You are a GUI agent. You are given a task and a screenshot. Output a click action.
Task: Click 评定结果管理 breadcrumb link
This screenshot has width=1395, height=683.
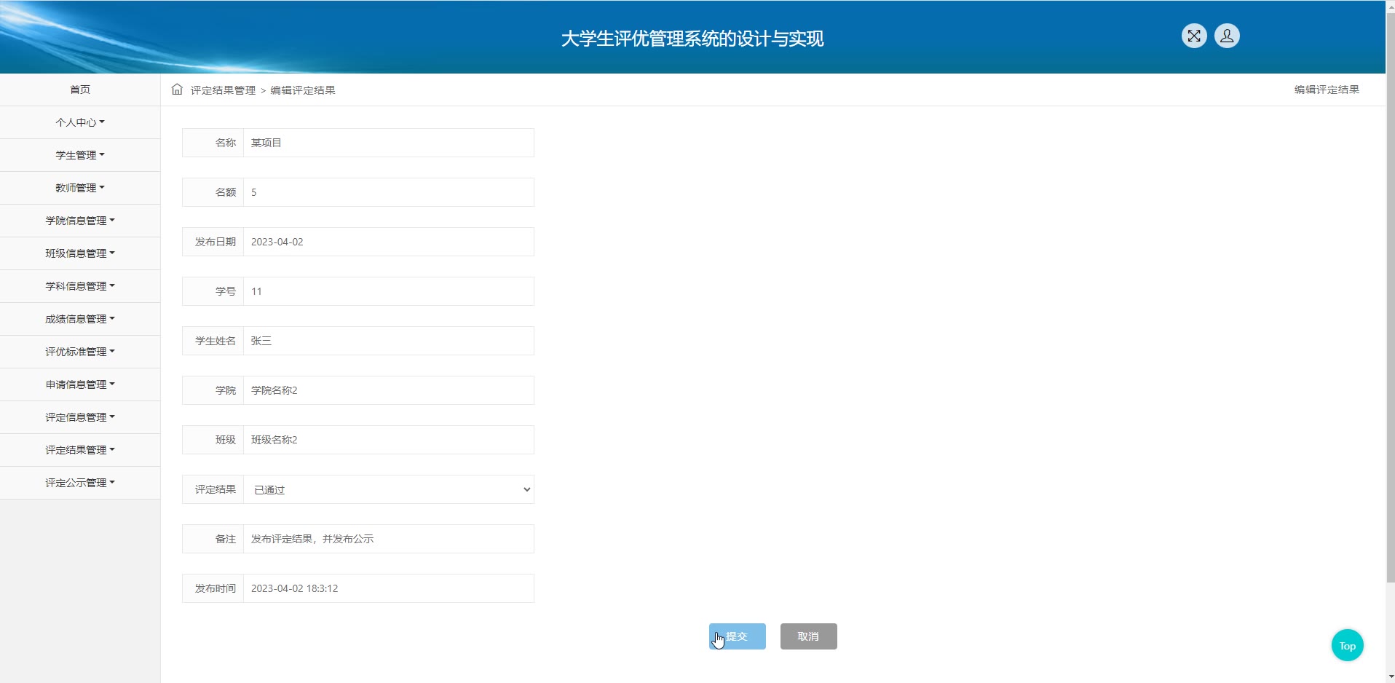[x=223, y=90]
